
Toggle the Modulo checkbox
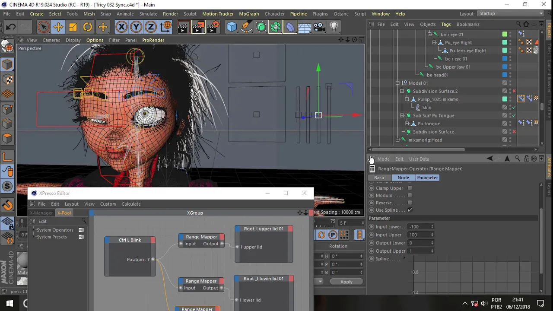pyautogui.click(x=410, y=195)
